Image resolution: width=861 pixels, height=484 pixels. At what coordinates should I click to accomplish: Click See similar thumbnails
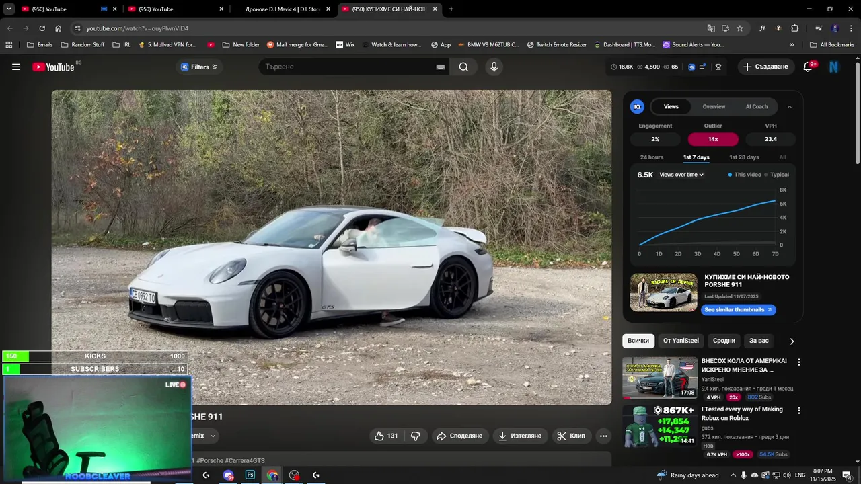click(739, 310)
